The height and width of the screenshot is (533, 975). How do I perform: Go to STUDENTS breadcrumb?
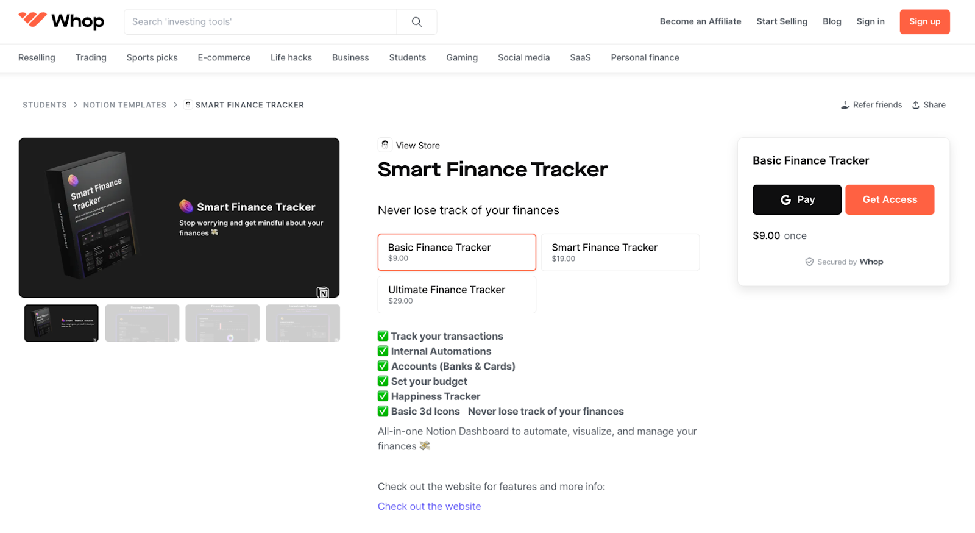[44, 105]
